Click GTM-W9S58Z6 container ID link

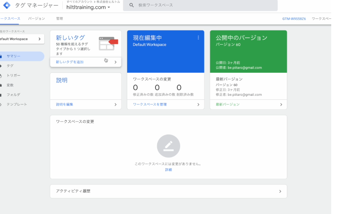coord(294,19)
